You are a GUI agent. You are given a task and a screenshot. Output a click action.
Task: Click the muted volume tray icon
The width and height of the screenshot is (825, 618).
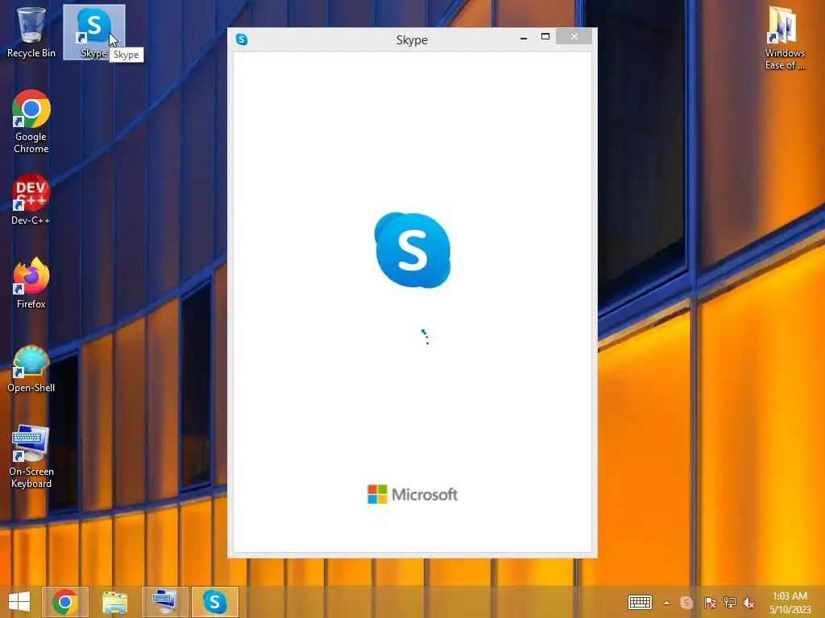point(748,603)
